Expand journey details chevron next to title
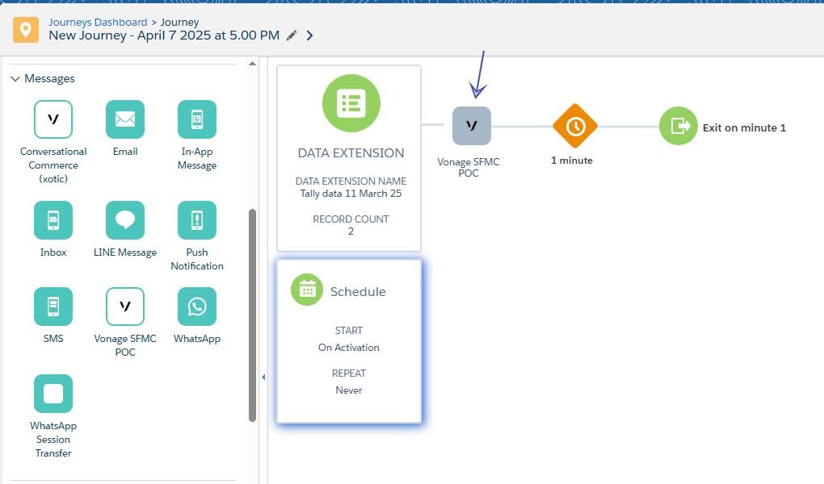Viewport: 824px width, 484px height. pyautogui.click(x=309, y=35)
